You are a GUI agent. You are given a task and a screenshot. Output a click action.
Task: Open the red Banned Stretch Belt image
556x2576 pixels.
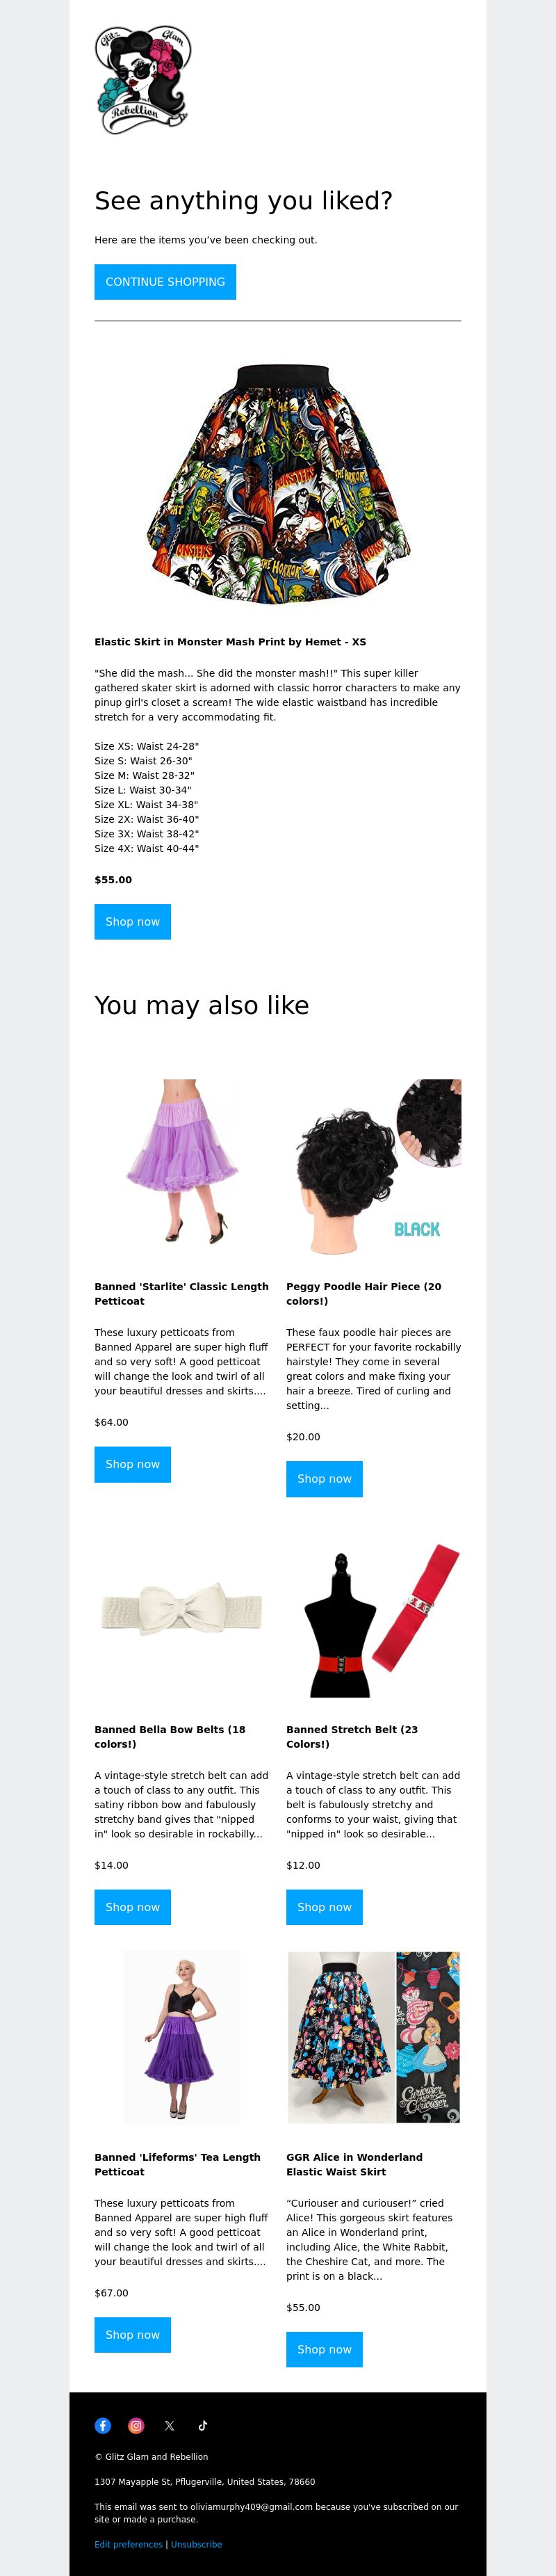pos(374,1620)
